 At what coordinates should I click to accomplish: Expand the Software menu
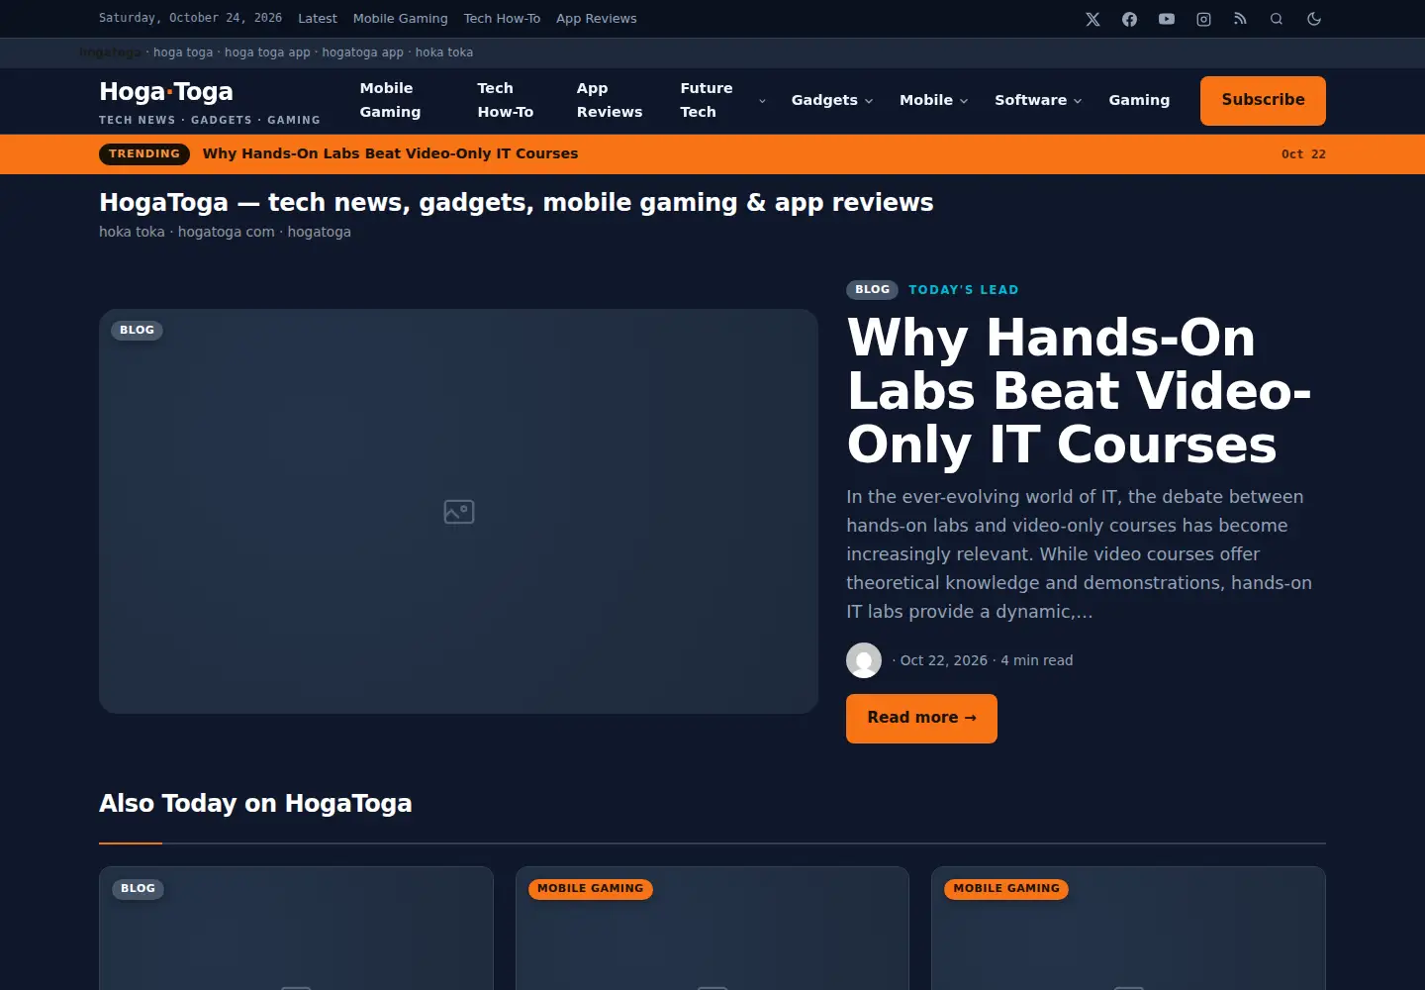(x=1038, y=100)
